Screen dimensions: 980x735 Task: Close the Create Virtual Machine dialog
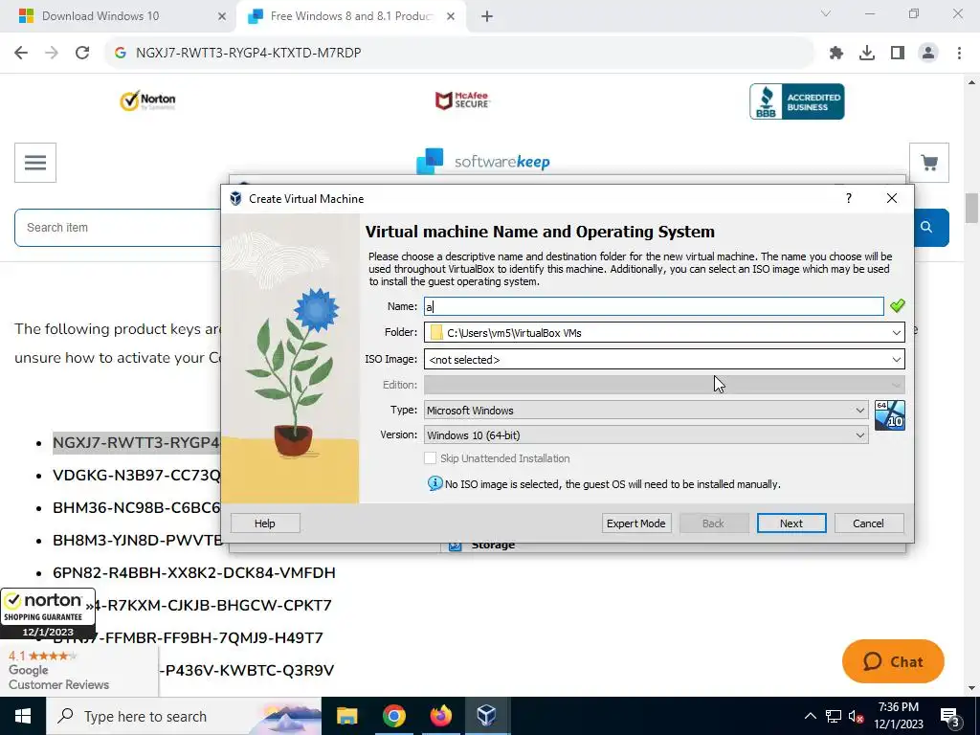tap(892, 198)
